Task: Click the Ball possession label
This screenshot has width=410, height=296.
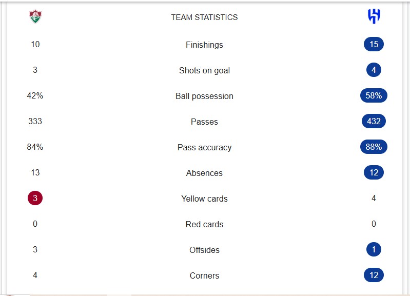Action: click(x=204, y=96)
